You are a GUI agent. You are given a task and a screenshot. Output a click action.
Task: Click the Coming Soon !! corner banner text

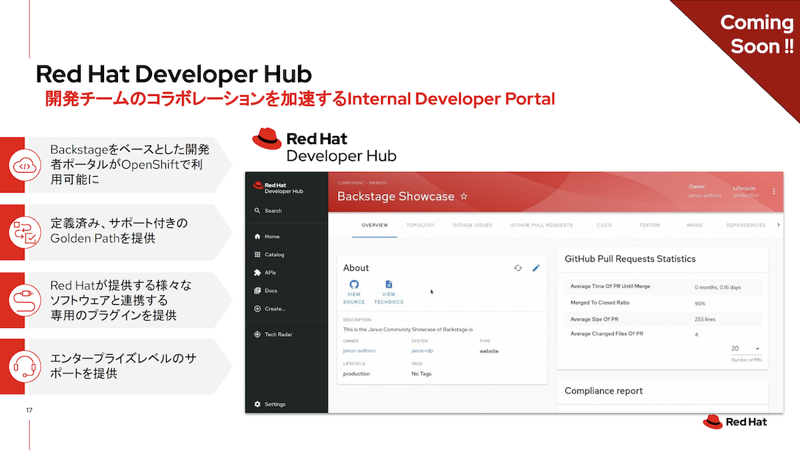pyautogui.click(x=757, y=34)
